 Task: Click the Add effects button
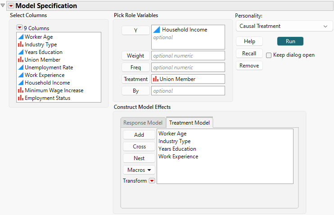[139, 135]
